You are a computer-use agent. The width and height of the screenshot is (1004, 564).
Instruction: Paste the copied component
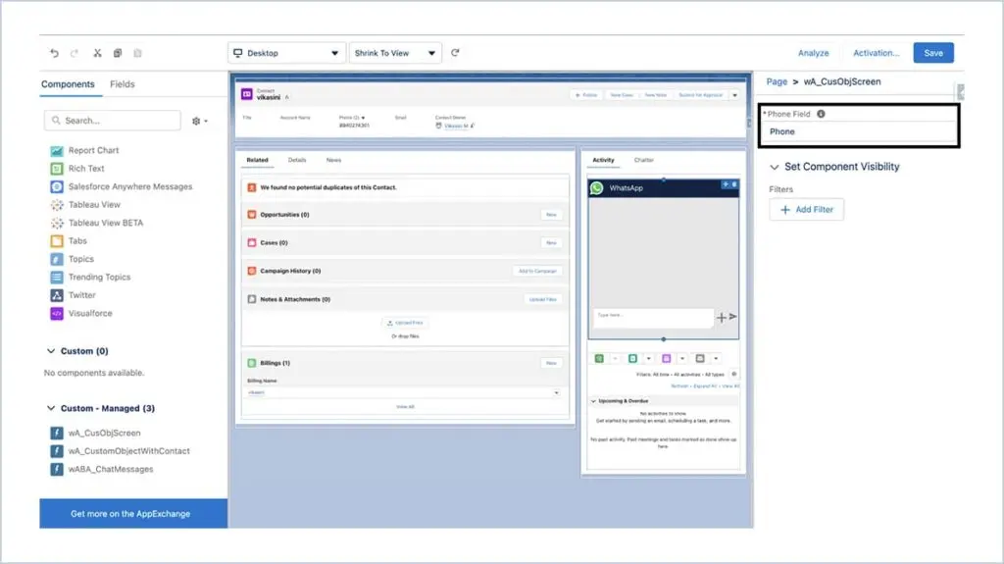click(137, 53)
